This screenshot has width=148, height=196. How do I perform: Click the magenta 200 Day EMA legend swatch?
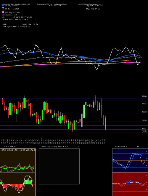(x=3, y=12)
